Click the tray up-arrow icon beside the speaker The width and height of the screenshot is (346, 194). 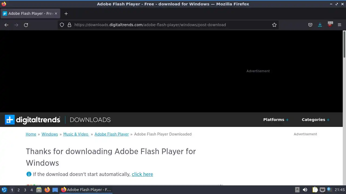coord(297,190)
